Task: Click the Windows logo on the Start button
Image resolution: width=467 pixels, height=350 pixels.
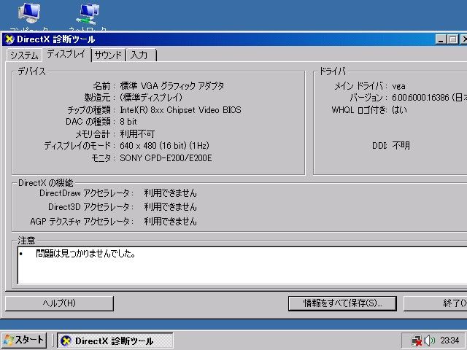Action: tap(9, 341)
